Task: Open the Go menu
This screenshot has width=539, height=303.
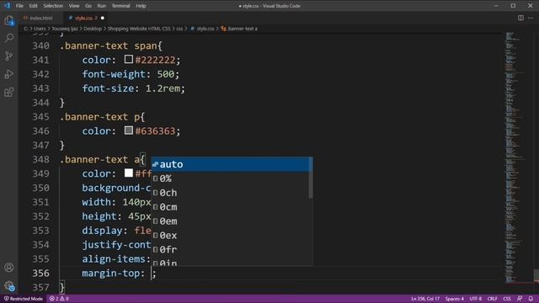Action: 88,6
